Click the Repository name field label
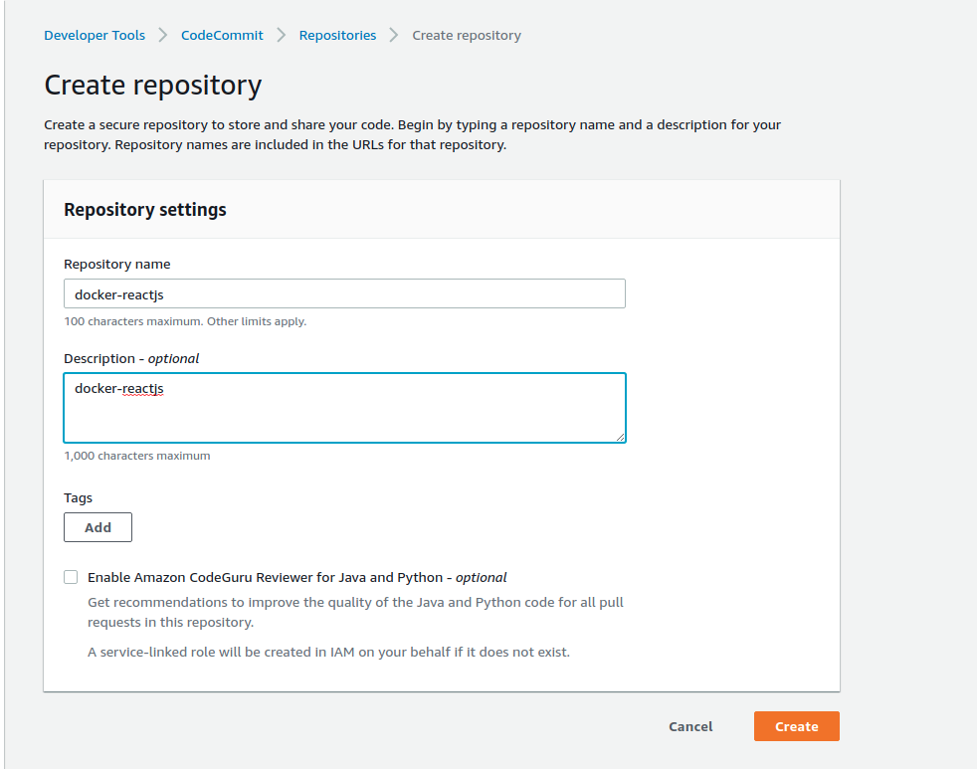The width and height of the screenshot is (977, 769). [x=116, y=264]
